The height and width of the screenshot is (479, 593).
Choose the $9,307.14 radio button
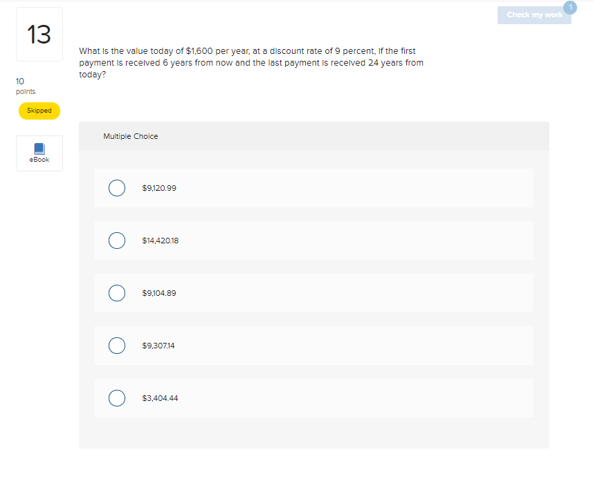click(x=117, y=345)
